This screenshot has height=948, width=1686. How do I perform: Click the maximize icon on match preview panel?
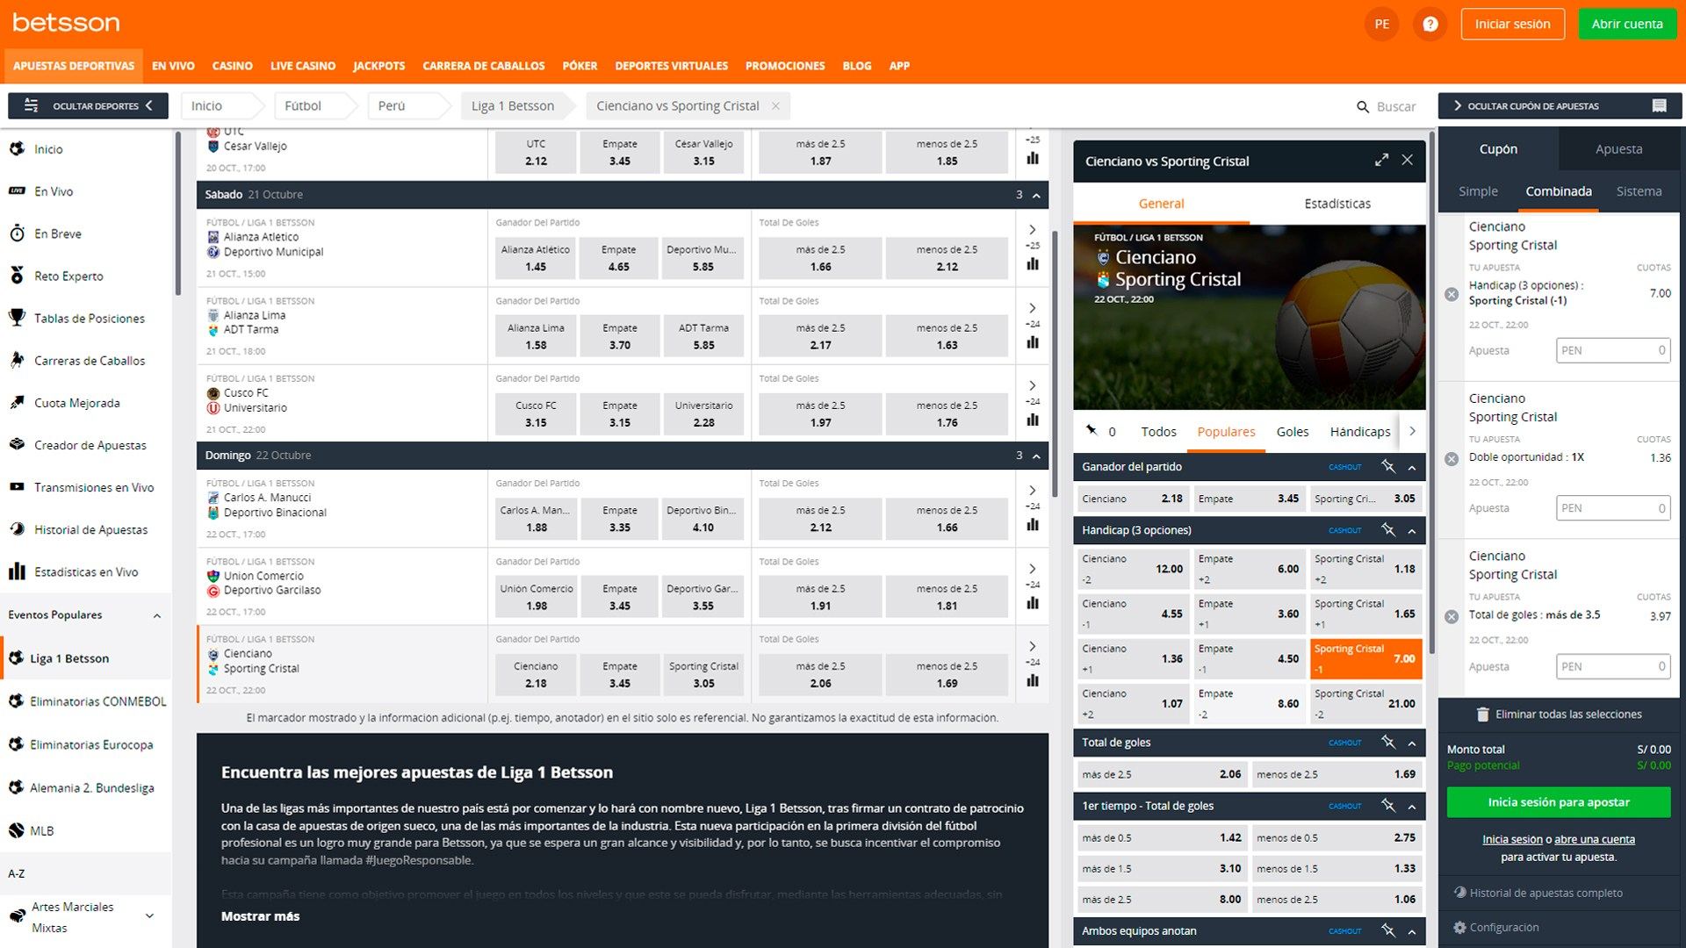coord(1380,160)
